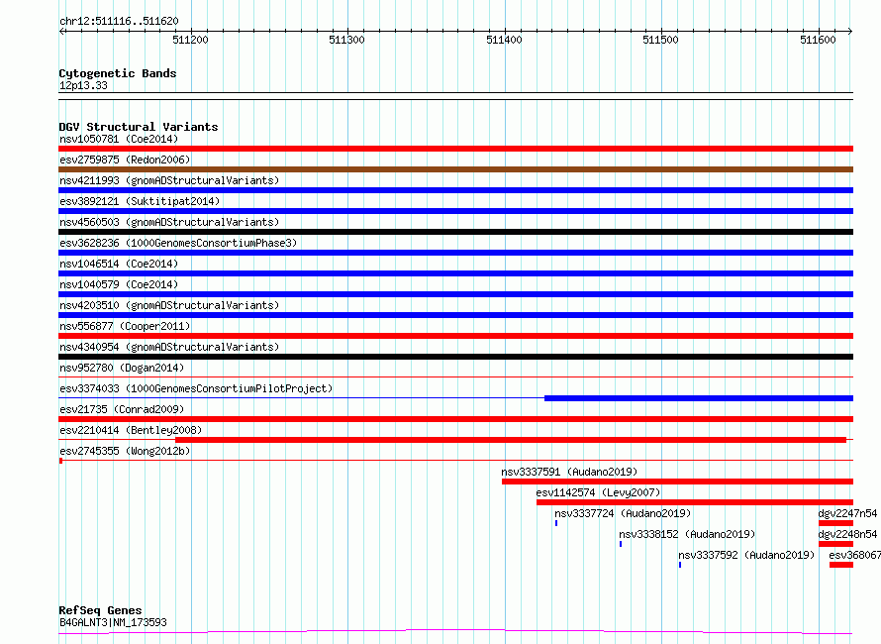Click the 12p13.33 band label
The height and width of the screenshot is (644, 881).
click(x=83, y=85)
